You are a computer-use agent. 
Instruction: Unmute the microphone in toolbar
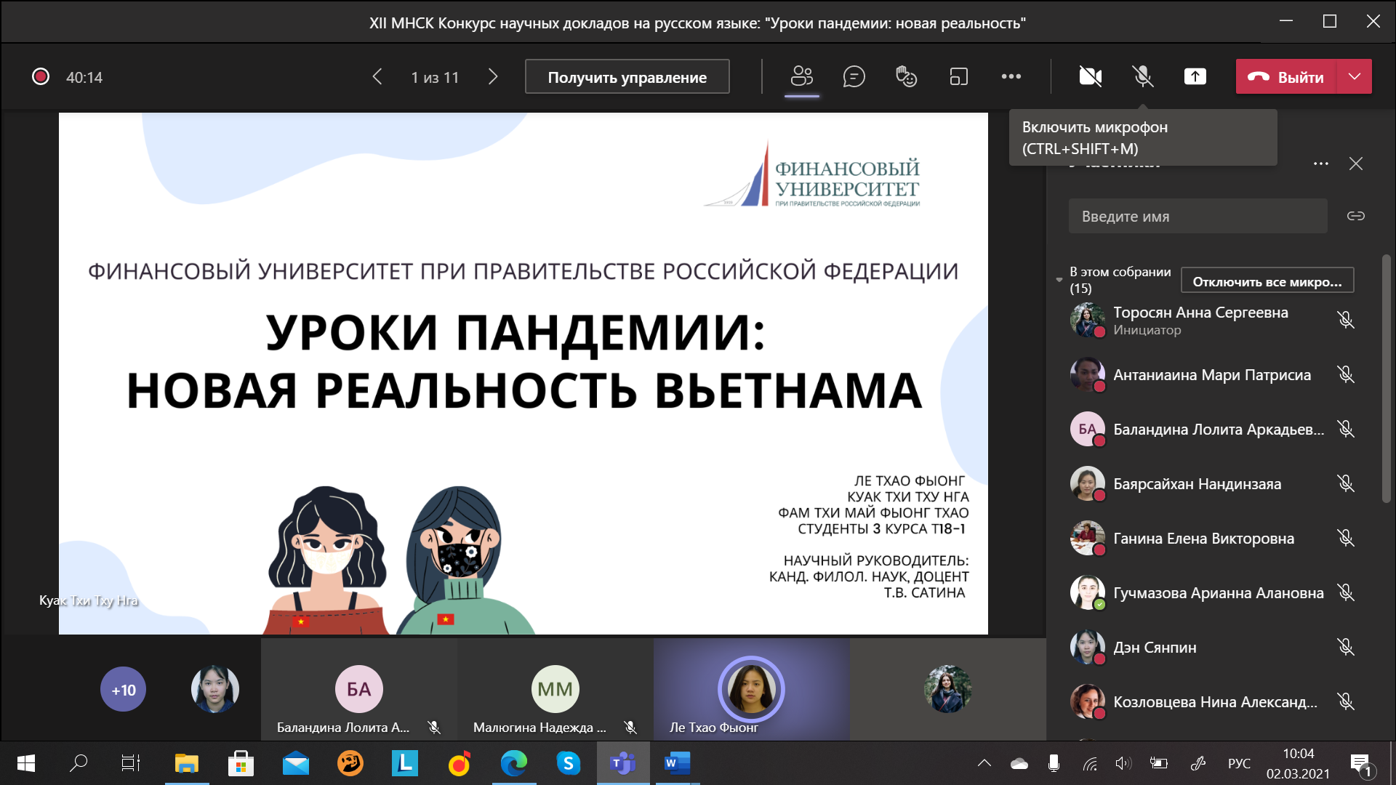(x=1143, y=76)
